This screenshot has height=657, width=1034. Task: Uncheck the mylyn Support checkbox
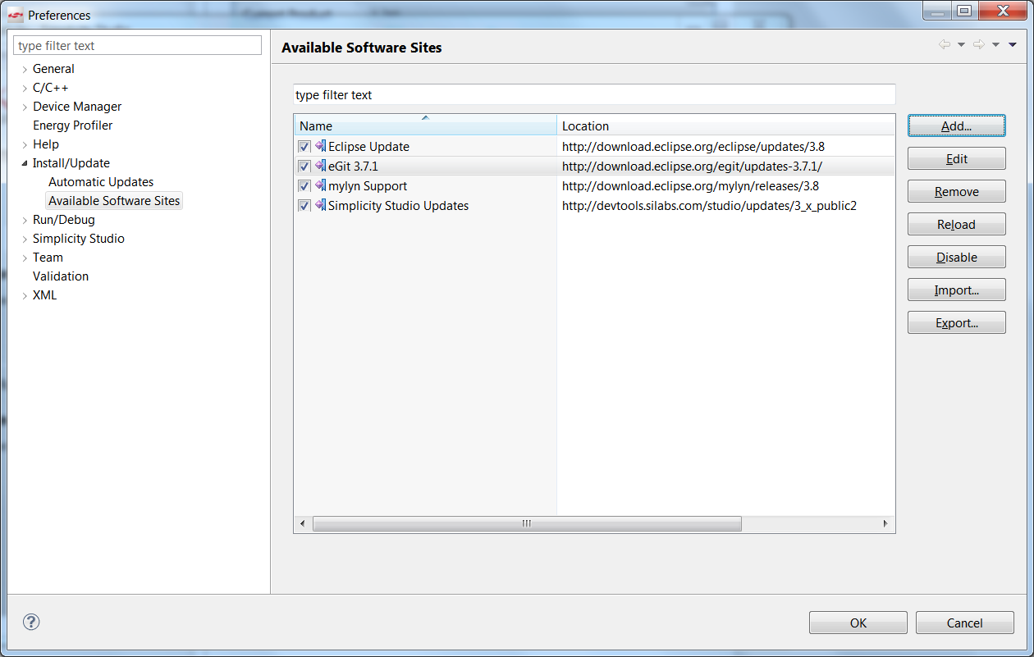304,186
